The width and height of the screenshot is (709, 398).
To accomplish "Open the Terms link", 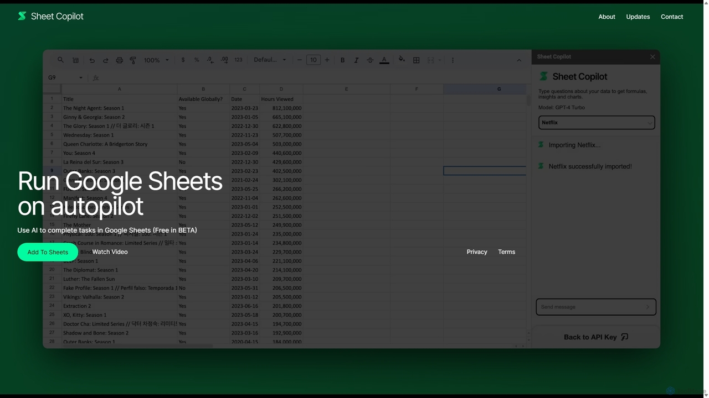I will tap(506, 252).
